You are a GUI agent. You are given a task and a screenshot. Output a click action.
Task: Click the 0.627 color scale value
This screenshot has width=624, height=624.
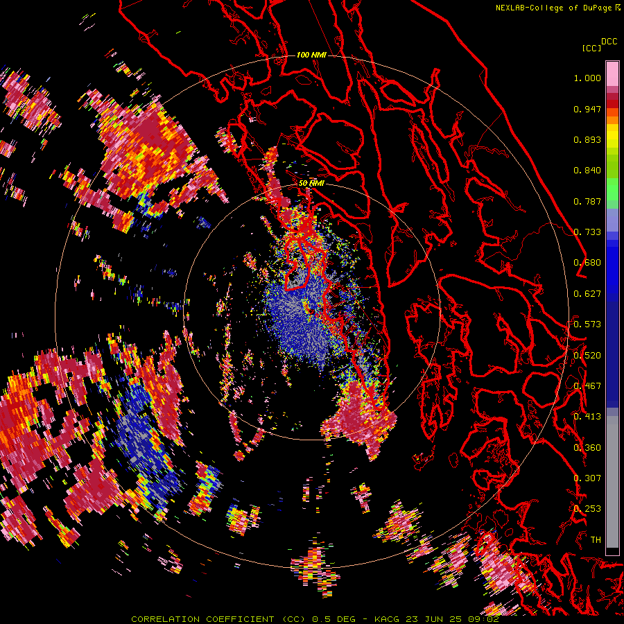coord(587,294)
